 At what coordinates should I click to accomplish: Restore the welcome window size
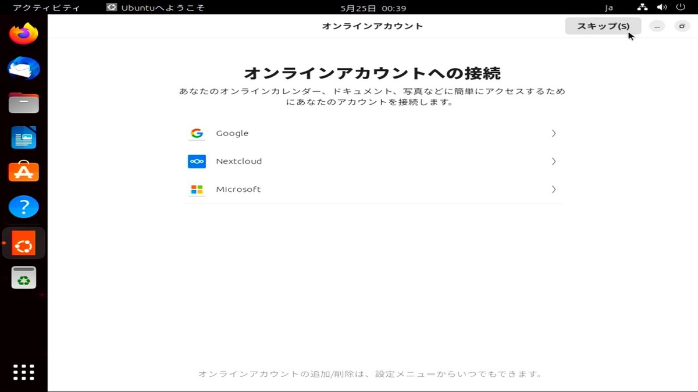click(x=682, y=26)
